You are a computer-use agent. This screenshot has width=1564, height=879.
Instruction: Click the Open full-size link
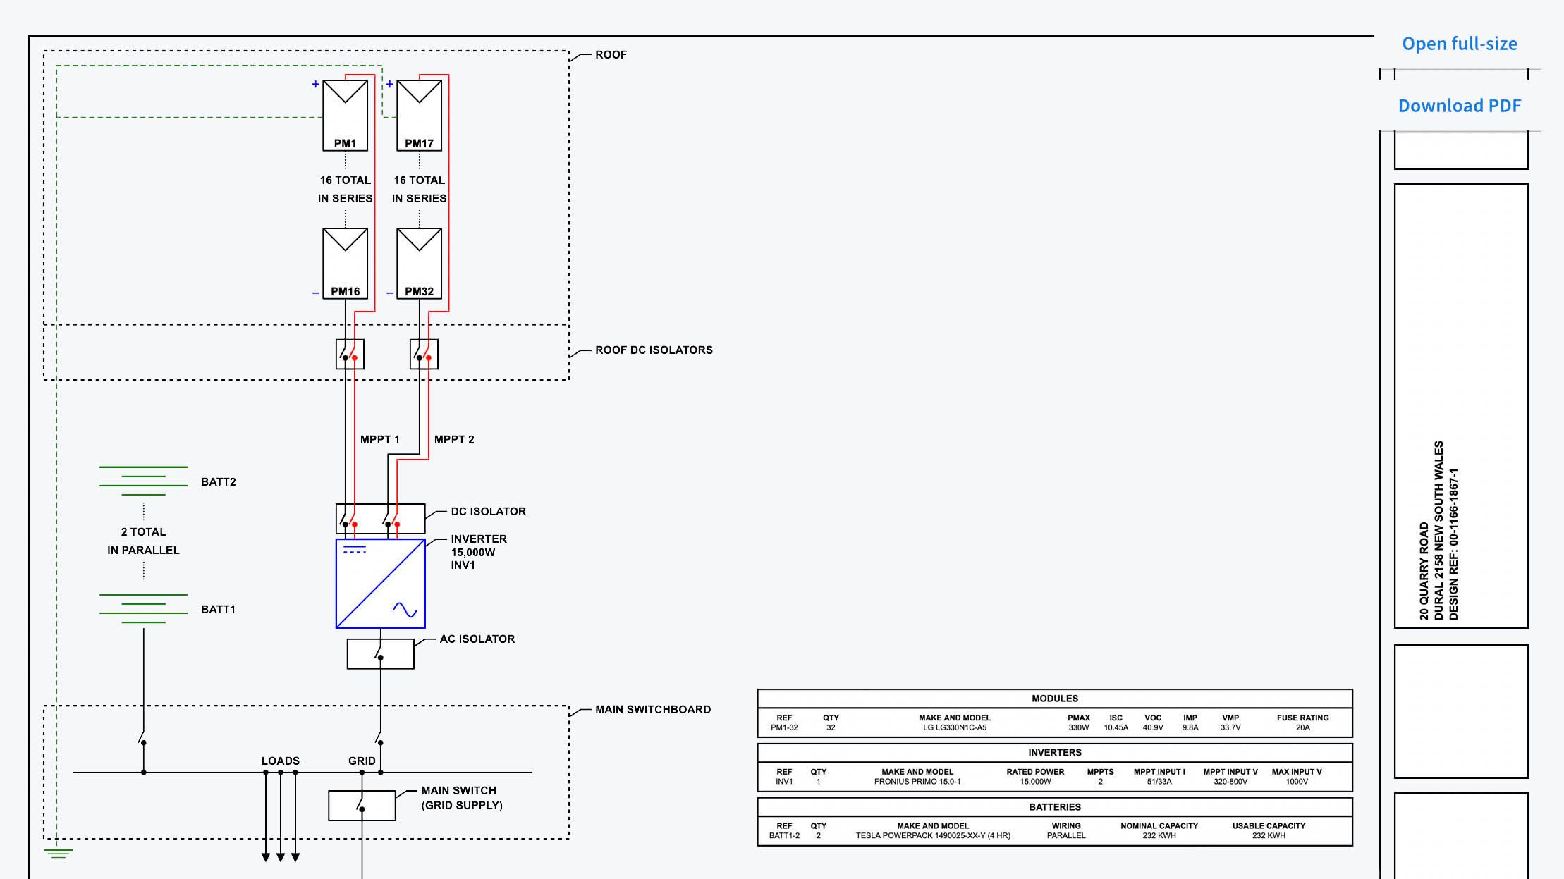[1458, 43]
